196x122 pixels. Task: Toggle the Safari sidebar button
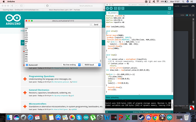(21, 6)
